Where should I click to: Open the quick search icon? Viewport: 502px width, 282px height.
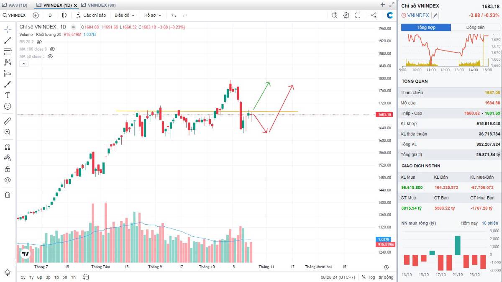(334, 15)
